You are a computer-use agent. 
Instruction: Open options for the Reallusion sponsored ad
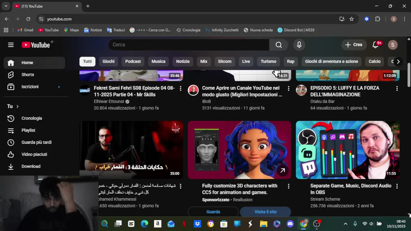point(289,186)
